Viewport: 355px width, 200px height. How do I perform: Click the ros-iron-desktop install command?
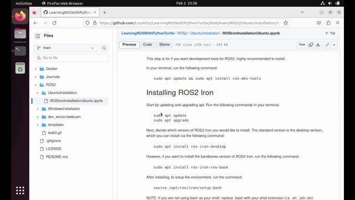190,147
